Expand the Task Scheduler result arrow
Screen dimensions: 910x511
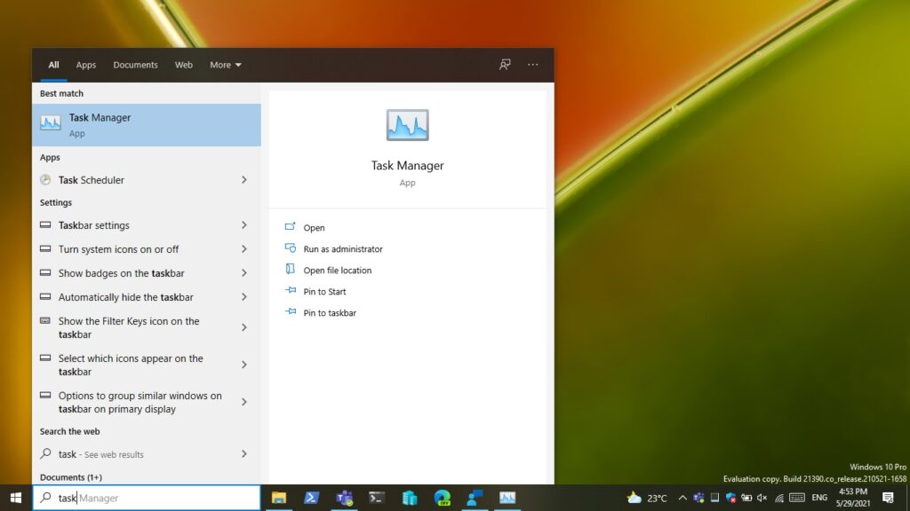[x=243, y=180]
